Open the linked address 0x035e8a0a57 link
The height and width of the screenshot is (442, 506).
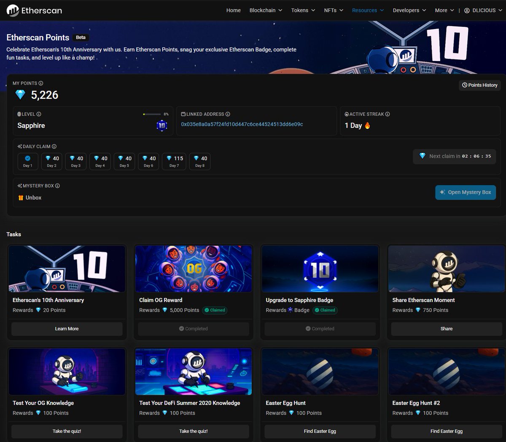click(x=242, y=125)
